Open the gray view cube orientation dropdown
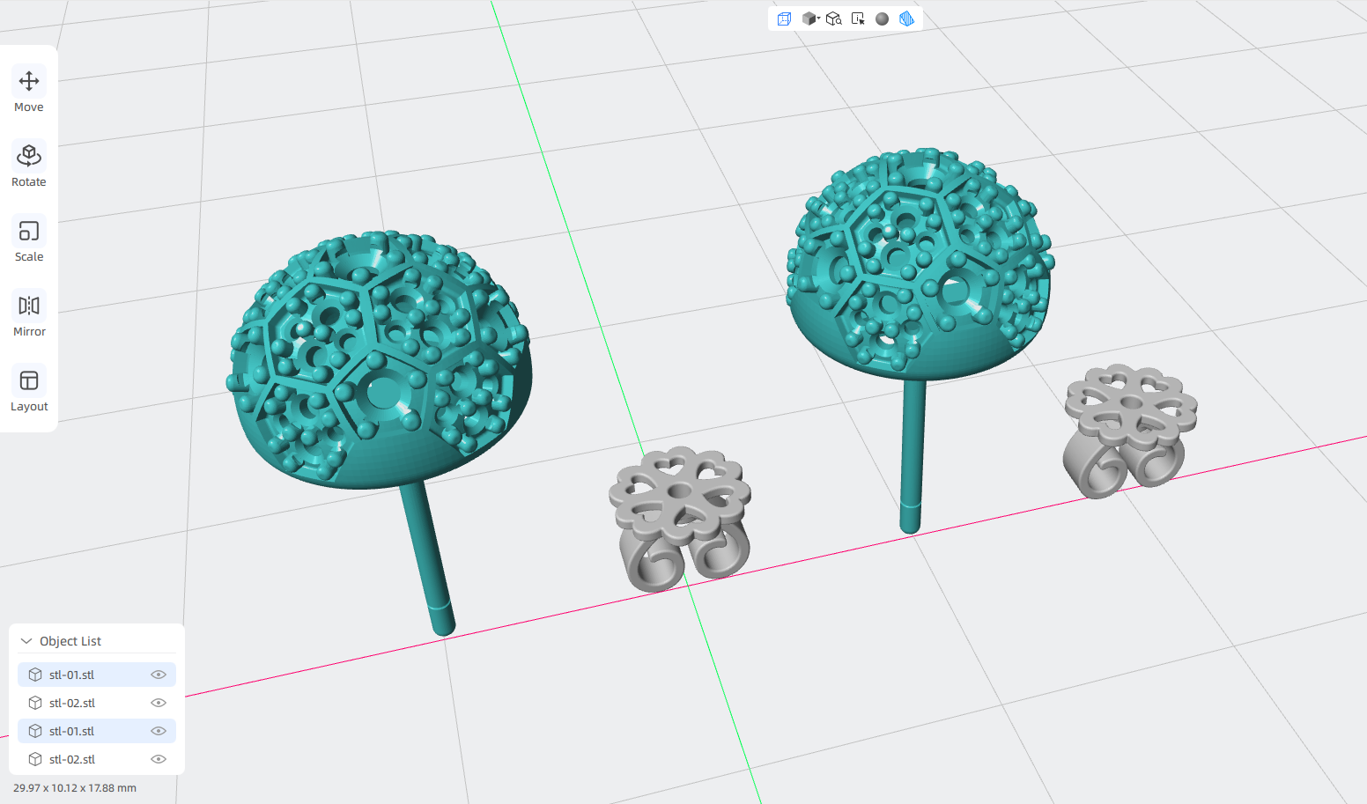Viewport: 1367px width, 804px height. [x=810, y=18]
